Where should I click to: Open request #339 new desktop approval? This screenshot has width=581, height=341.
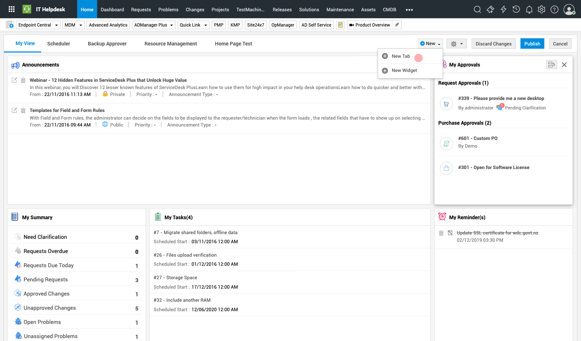(501, 99)
